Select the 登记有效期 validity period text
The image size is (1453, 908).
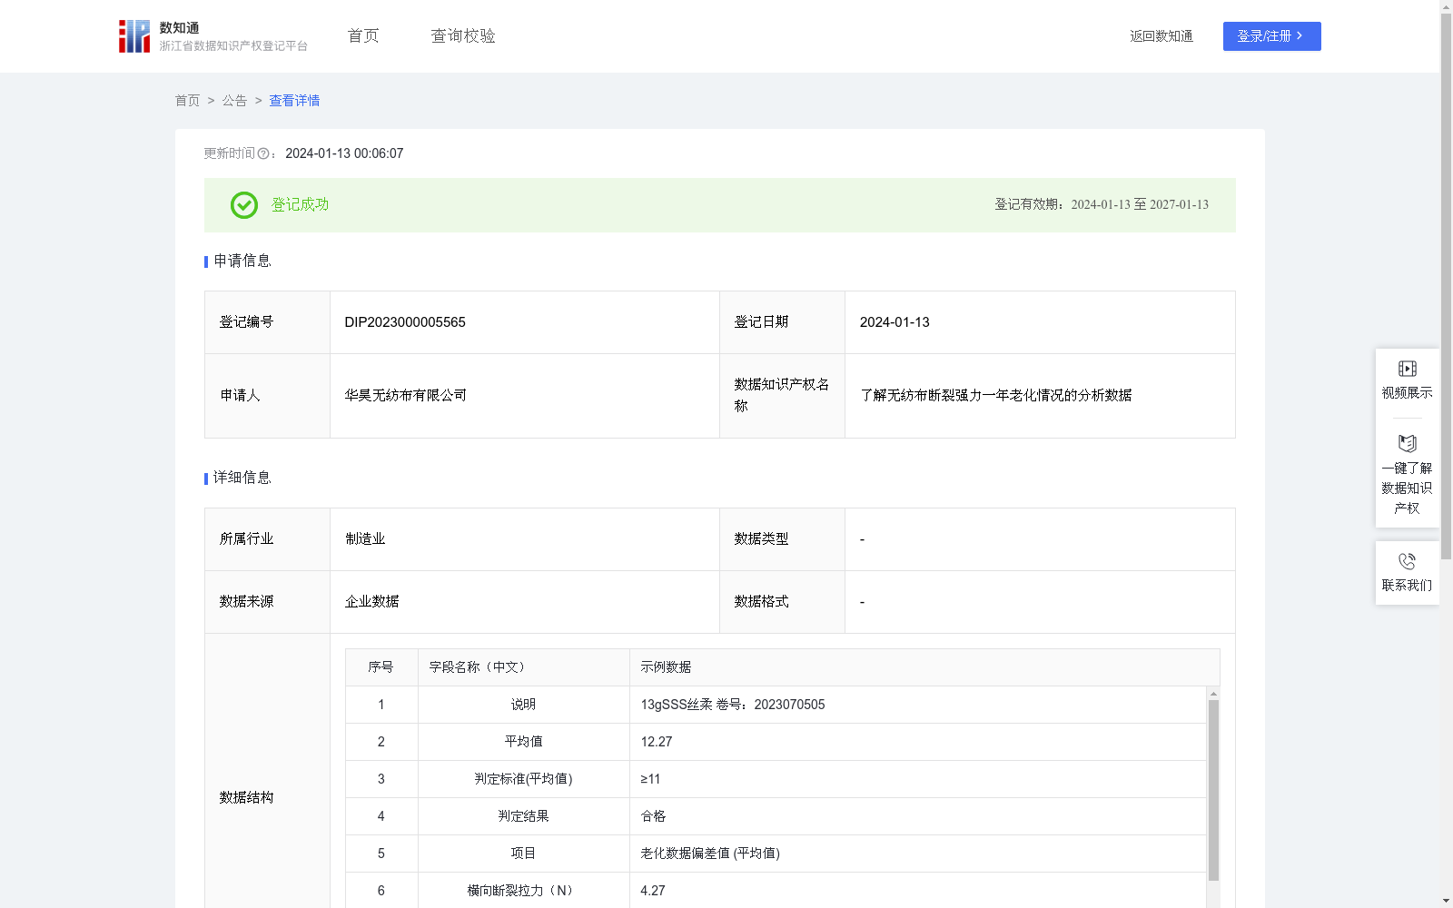coord(1102,205)
